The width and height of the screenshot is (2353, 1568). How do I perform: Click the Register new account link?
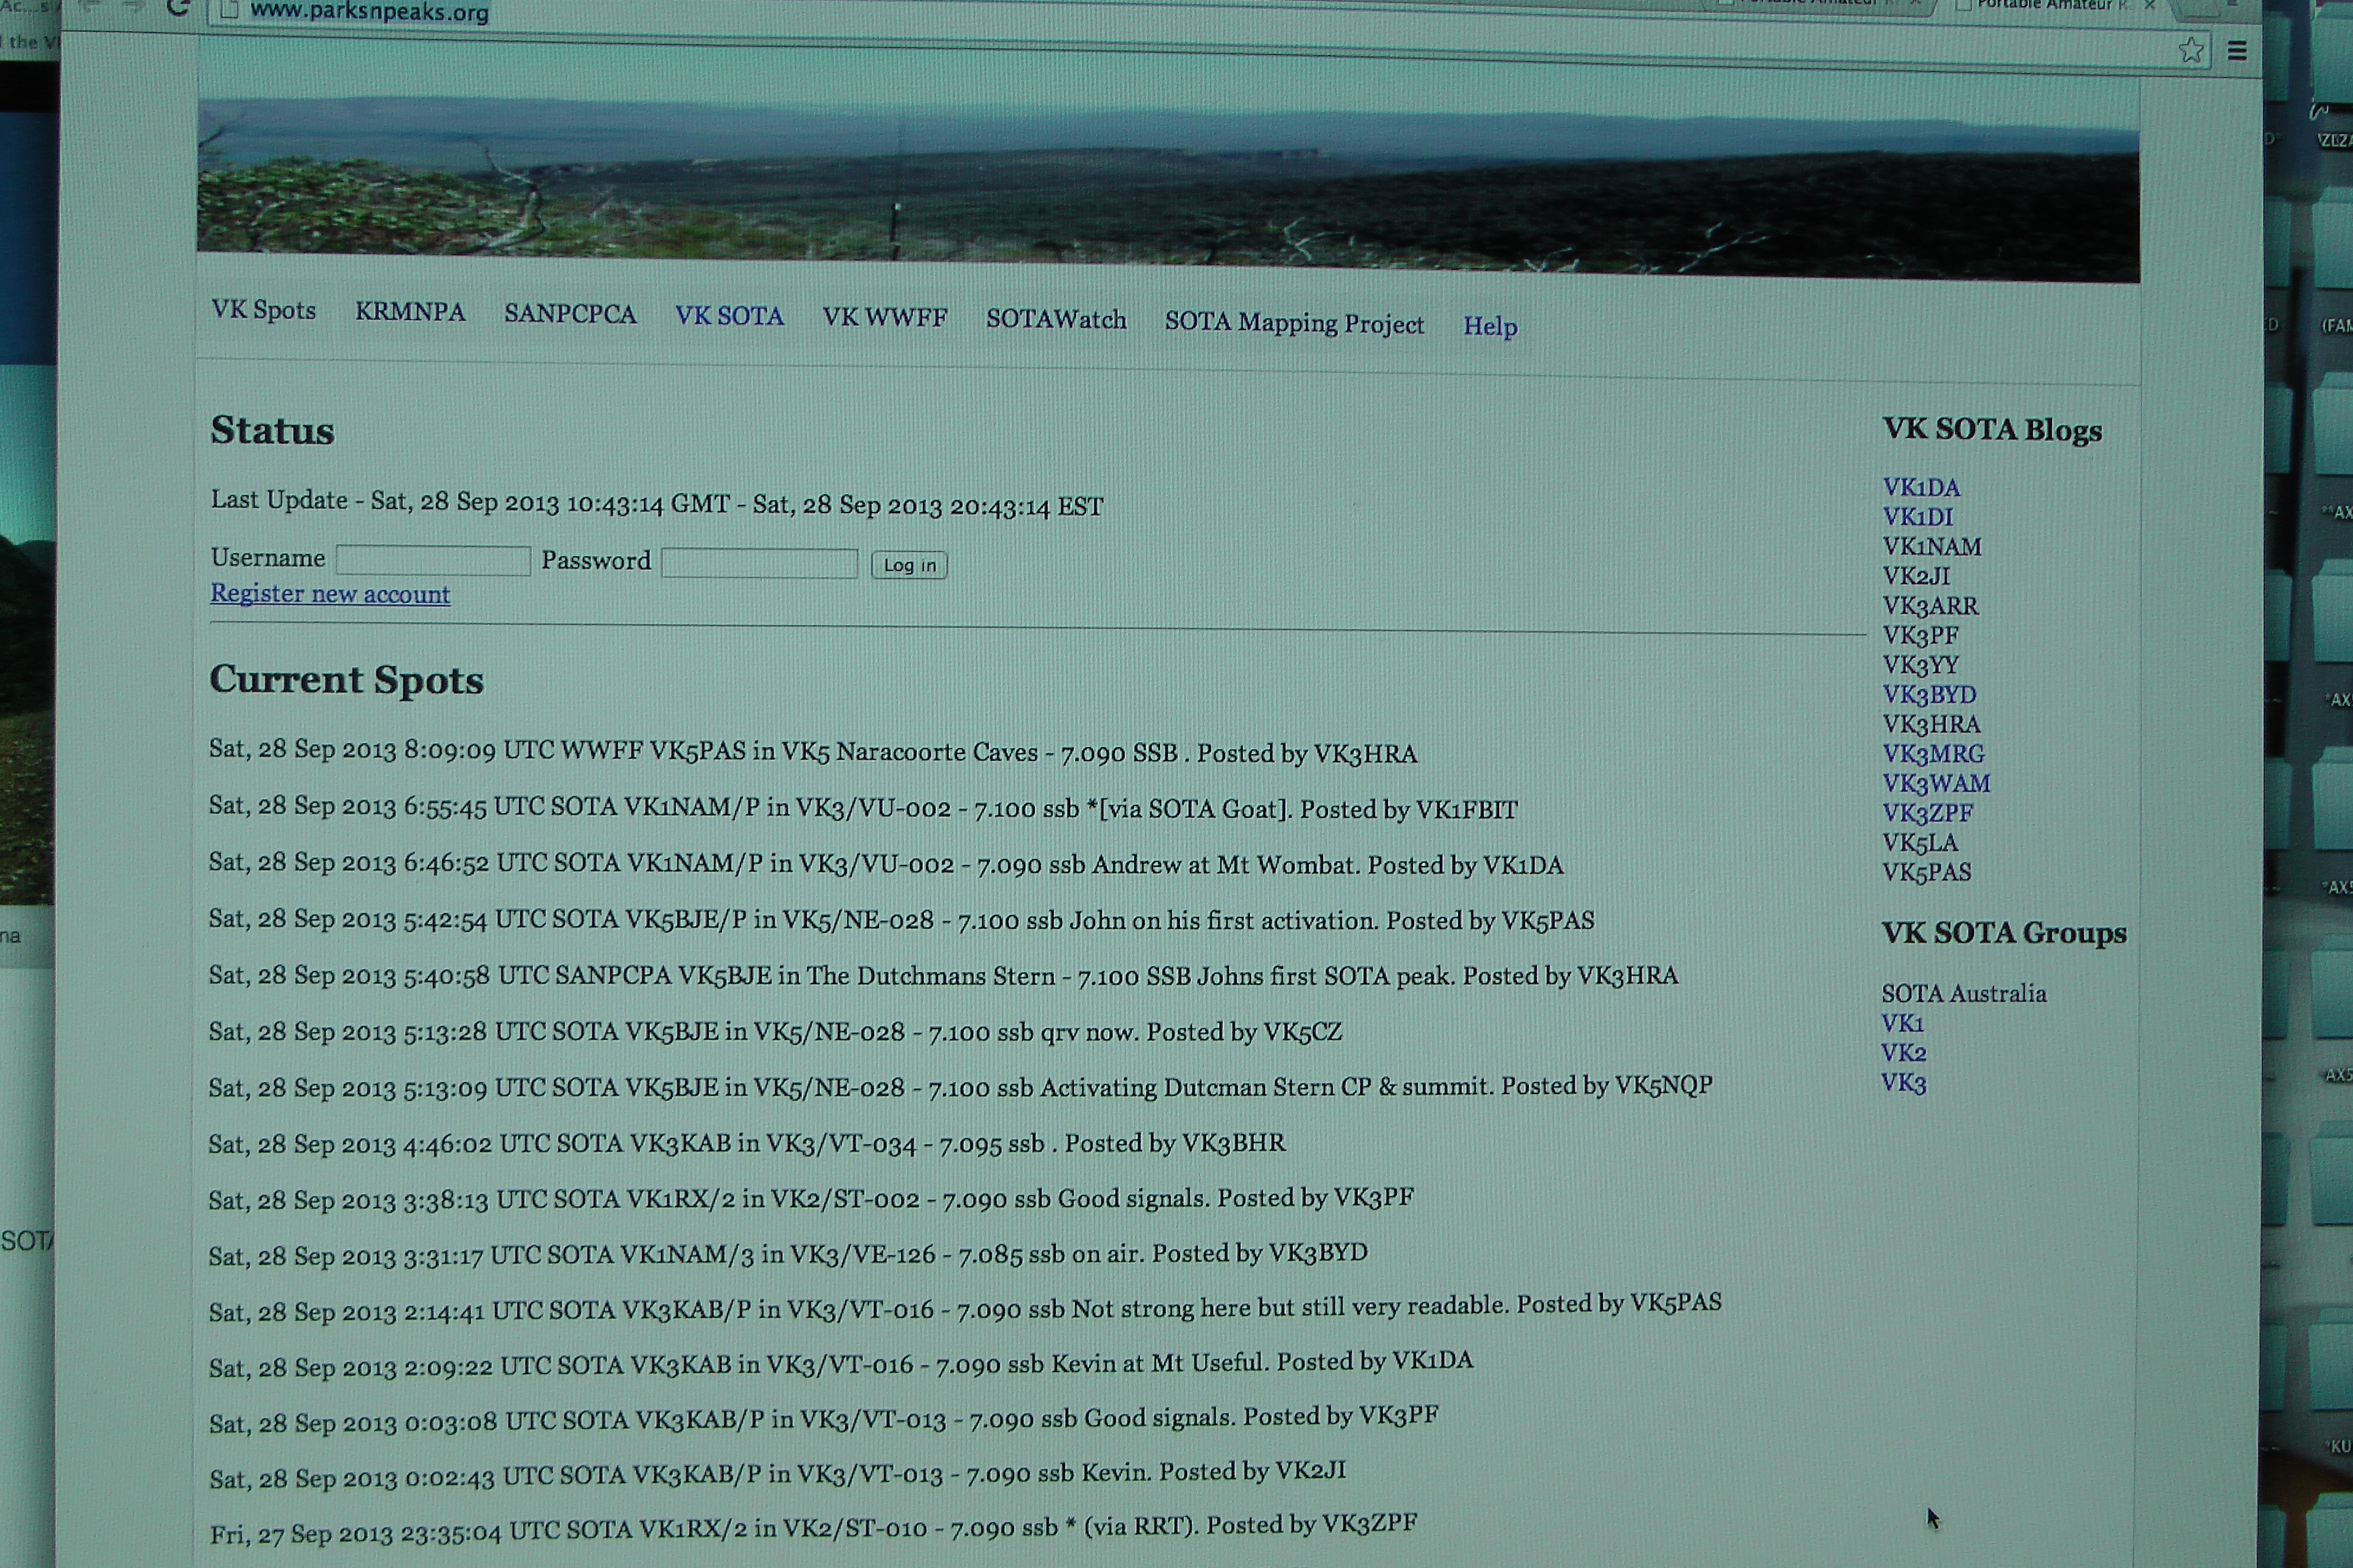[329, 594]
